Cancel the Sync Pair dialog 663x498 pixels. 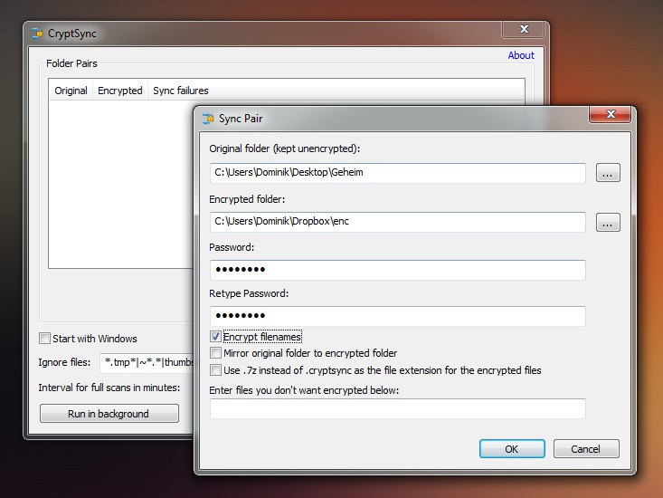[585, 448]
